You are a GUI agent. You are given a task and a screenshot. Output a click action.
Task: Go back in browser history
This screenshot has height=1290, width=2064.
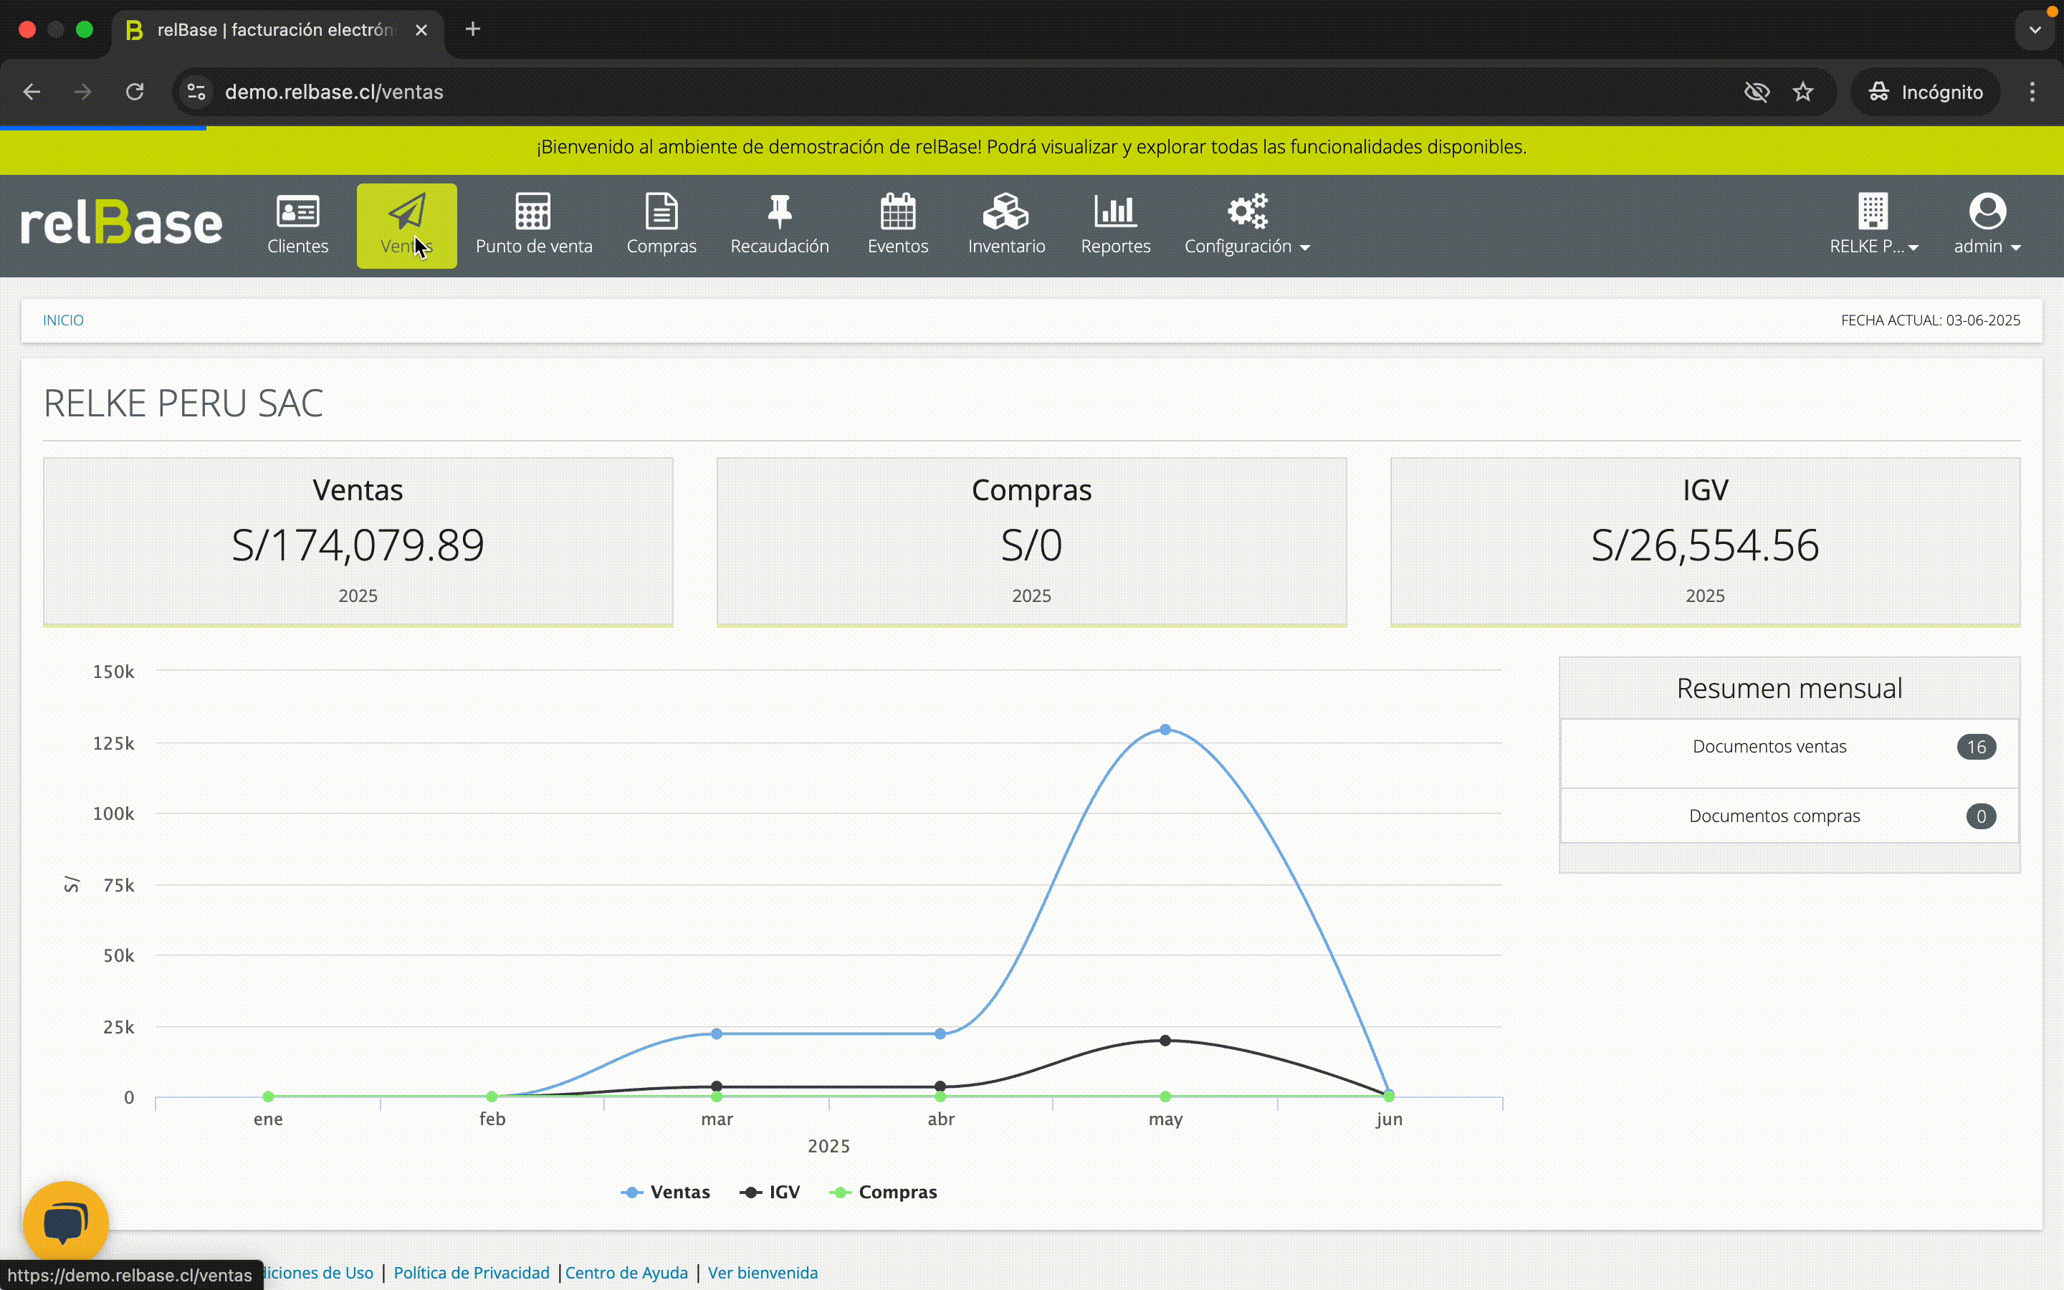32,92
